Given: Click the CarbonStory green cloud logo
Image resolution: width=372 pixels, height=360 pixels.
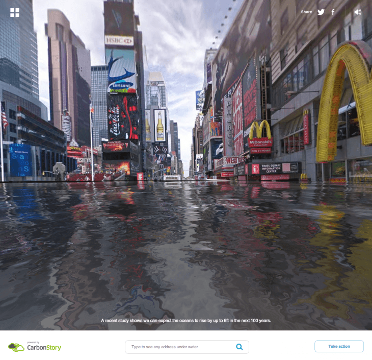Looking at the screenshot, I should (16, 347).
